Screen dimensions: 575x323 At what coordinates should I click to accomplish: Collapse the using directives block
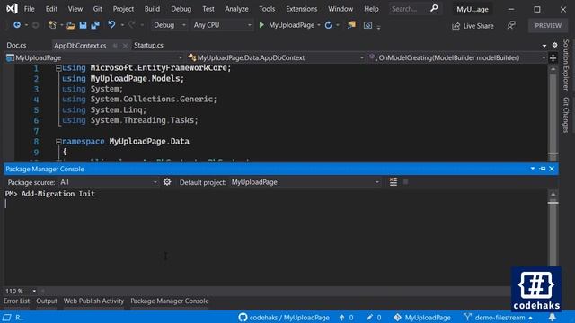point(58,68)
